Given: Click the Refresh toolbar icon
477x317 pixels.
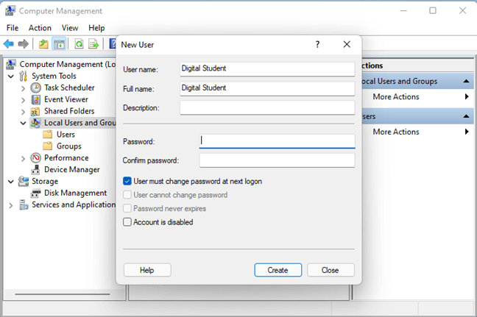Looking at the screenshot, I should pos(79,44).
